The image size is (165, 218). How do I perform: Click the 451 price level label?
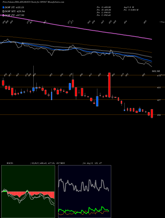point(159,88)
